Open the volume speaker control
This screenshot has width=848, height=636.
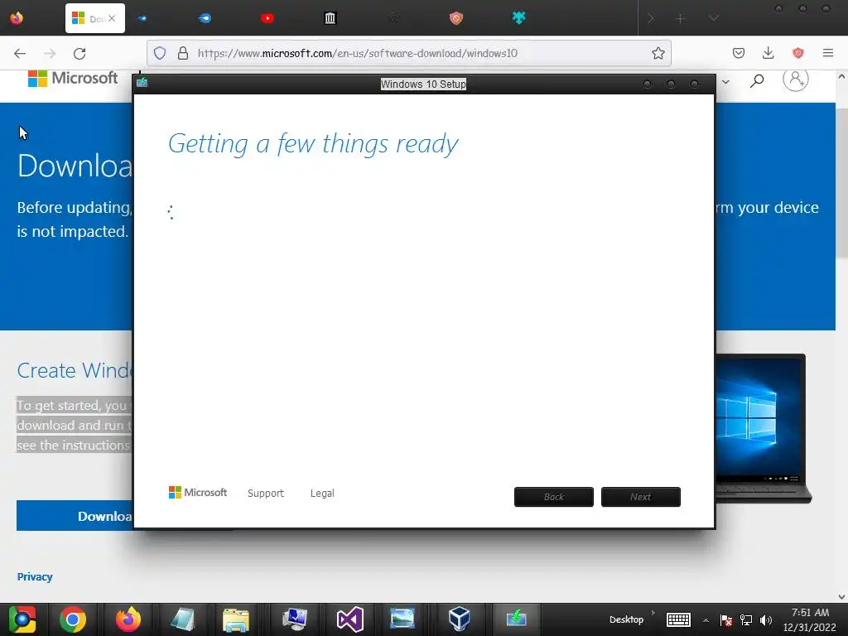pos(766,619)
